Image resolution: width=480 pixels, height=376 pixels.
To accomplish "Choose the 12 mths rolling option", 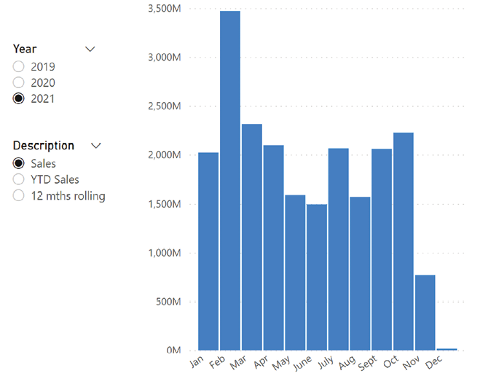I will (18, 195).
